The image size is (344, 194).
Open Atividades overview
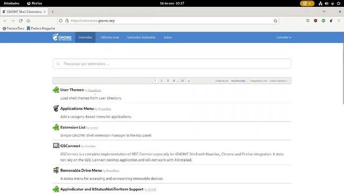pyautogui.click(x=11, y=3)
